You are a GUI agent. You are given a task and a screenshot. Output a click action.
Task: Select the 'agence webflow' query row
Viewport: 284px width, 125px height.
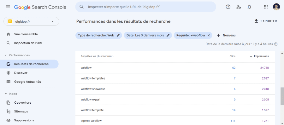(175, 120)
